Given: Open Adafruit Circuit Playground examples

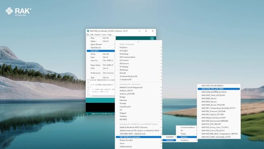Looking at the screenshot, I should (139, 87).
